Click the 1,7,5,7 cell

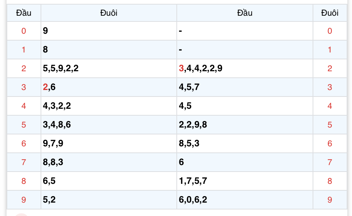click(245, 181)
